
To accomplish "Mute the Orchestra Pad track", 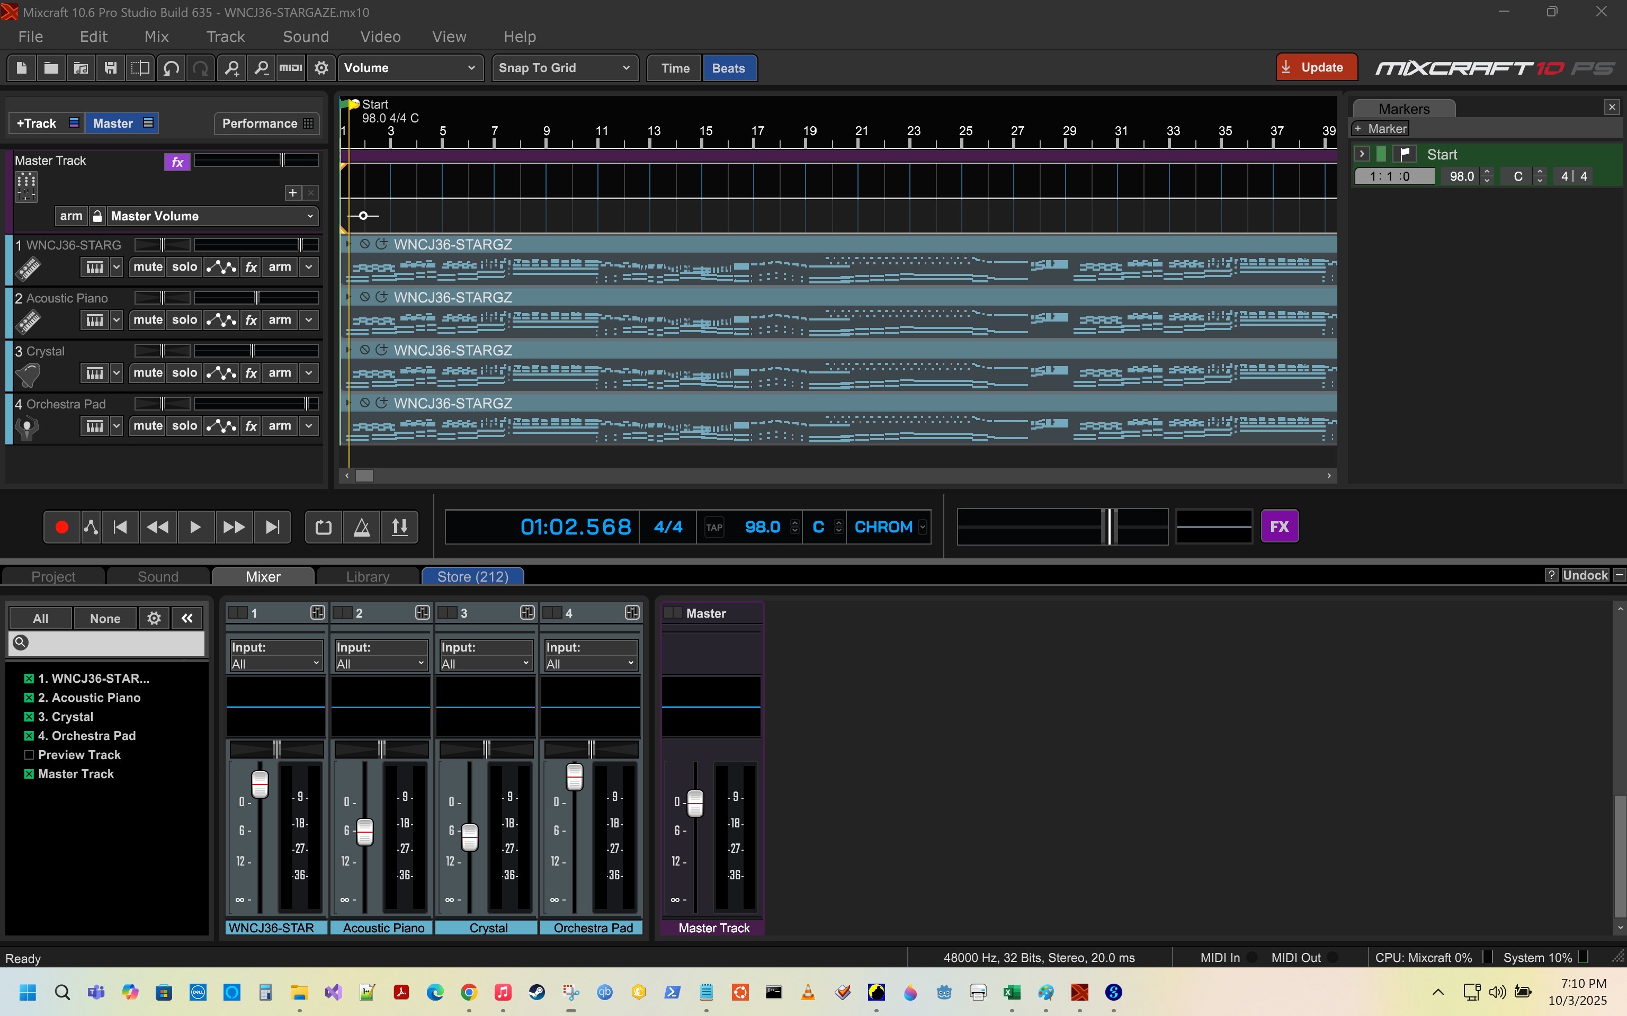I will click(148, 426).
